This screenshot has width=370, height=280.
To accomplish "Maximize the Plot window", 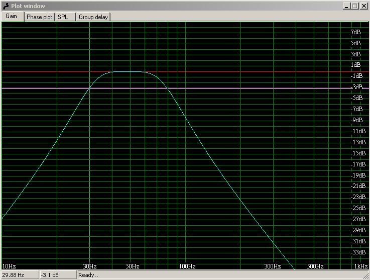I will (x=354, y=6).
